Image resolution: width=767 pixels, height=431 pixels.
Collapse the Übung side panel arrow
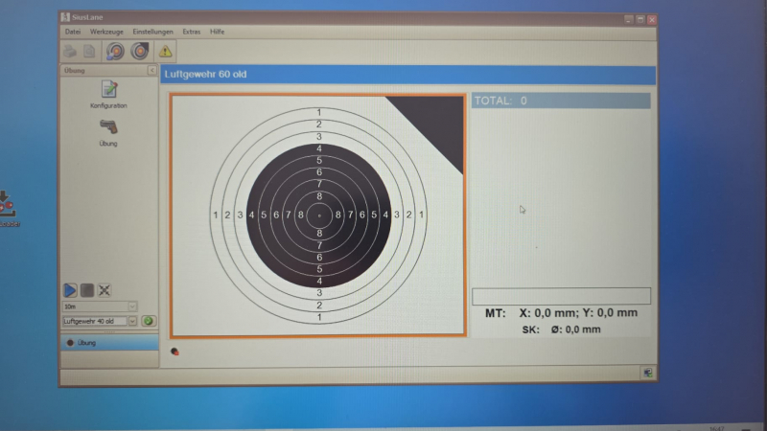[x=151, y=70]
